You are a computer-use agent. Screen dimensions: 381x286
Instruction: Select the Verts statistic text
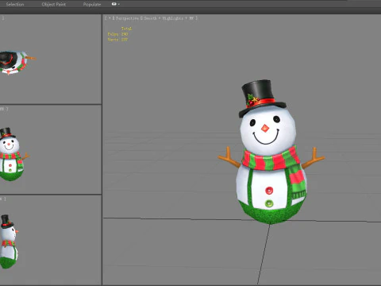click(117, 40)
